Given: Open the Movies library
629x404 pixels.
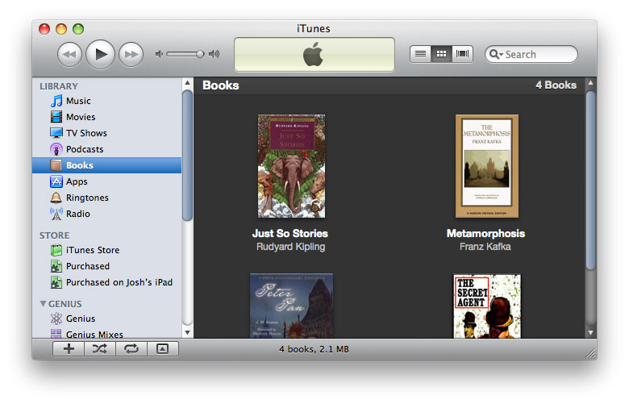Looking at the screenshot, I should (x=106, y=117).
